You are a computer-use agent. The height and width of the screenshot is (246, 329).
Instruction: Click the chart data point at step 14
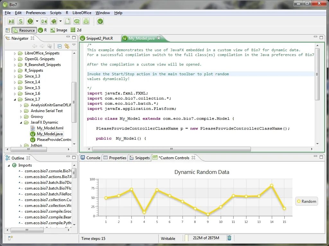click(271, 185)
